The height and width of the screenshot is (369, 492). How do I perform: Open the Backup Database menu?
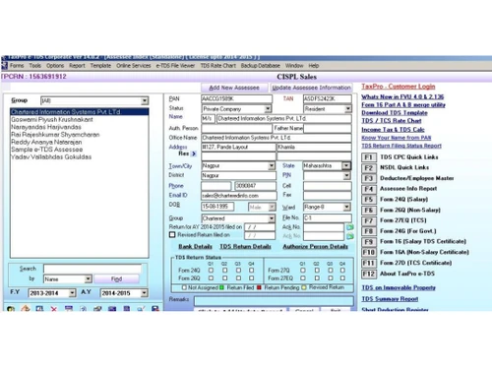click(x=261, y=66)
